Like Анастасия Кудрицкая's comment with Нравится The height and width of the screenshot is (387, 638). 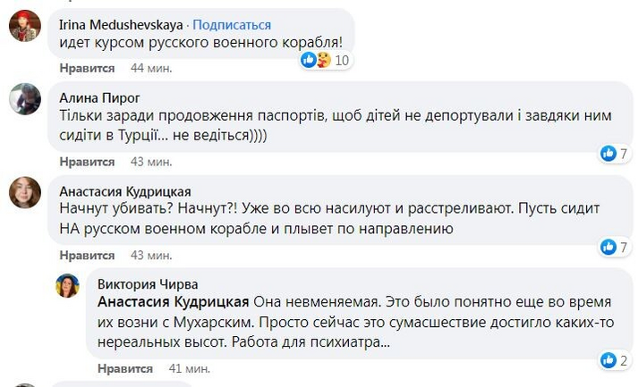(87, 255)
